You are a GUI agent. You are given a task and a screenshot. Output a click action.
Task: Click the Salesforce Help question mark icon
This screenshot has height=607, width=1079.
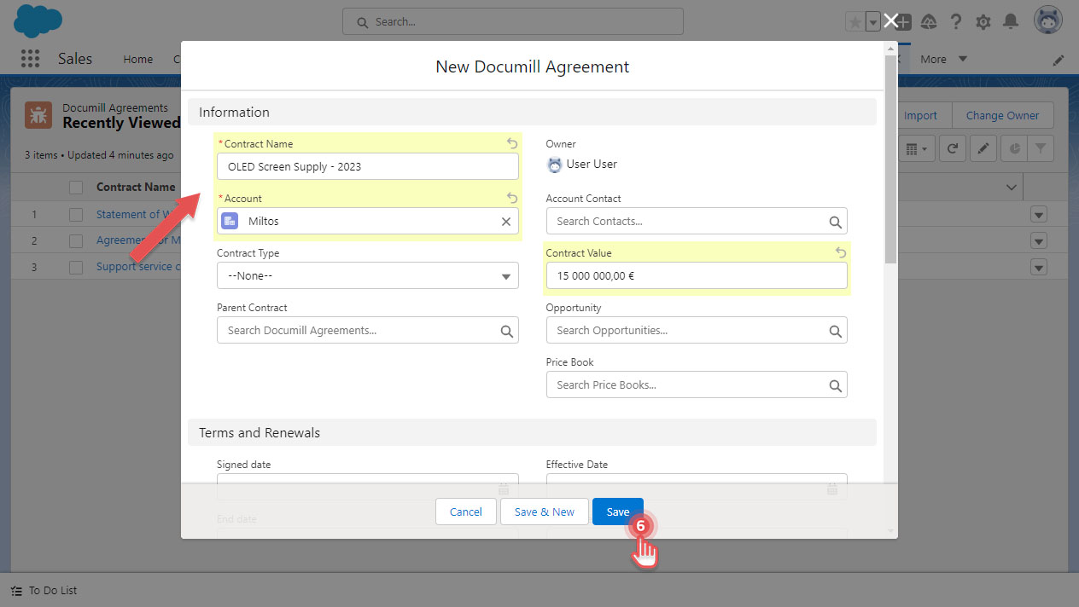tap(954, 21)
